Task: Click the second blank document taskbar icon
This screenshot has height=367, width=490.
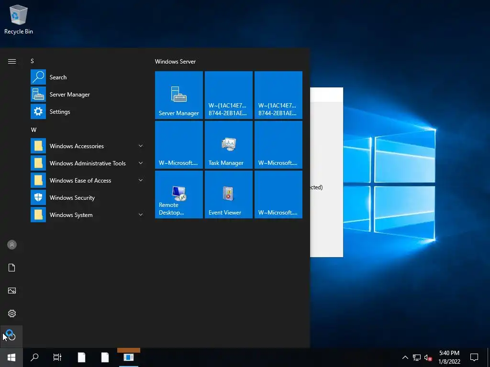Action: click(x=105, y=357)
